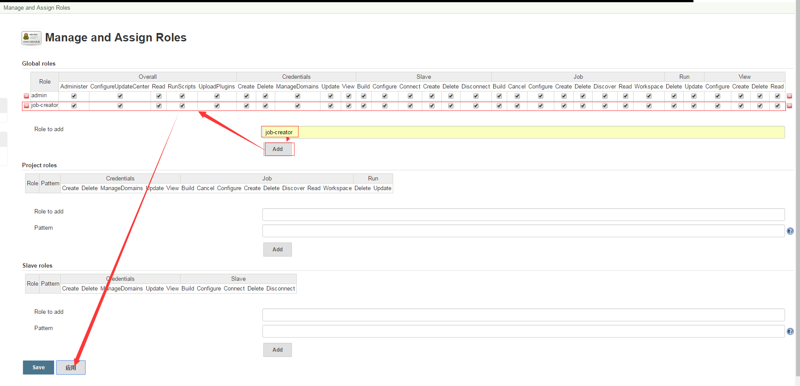Image resolution: width=800 pixels, height=386 pixels.
Task: Toggle job-creator Slave Connect checkbox
Action: pyautogui.click(x=410, y=106)
